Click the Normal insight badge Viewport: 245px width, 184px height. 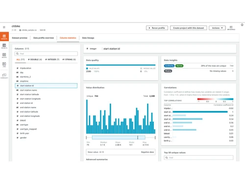click(x=179, y=66)
